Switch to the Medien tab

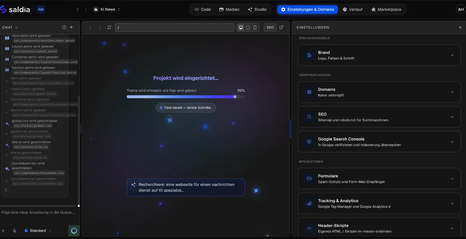pyautogui.click(x=229, y=10)
